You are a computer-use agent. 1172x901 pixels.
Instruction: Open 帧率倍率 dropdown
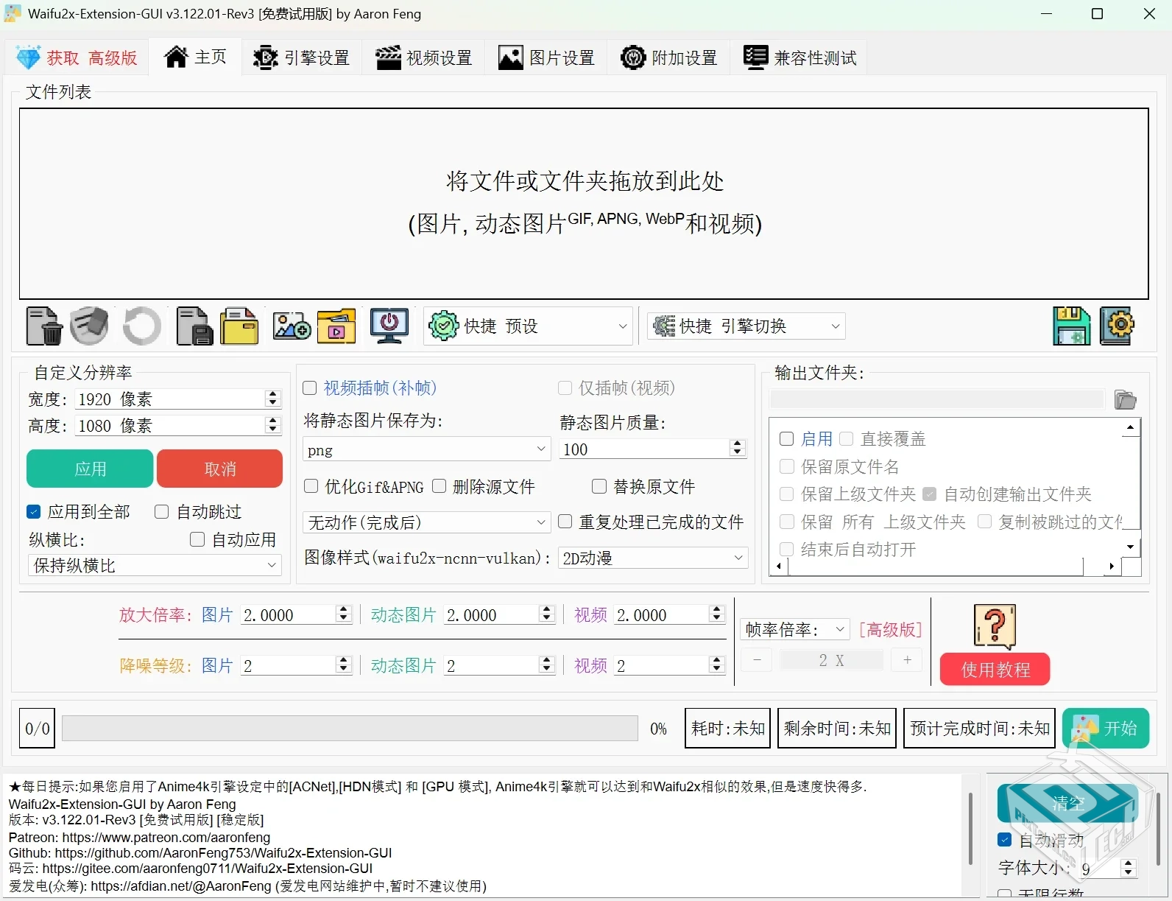point(794,630)
